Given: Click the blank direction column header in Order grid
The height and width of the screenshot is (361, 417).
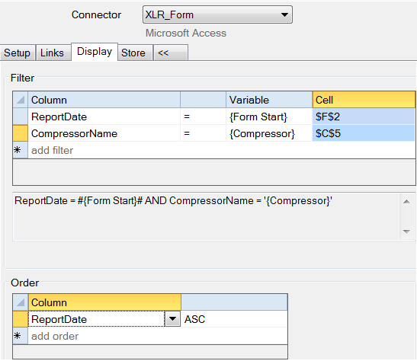Looking at the screenshot, I should 234,302.
